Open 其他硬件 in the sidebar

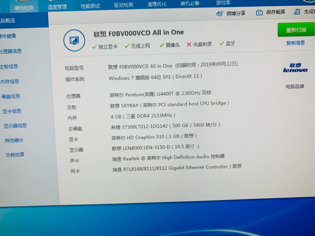pos(14,140)
